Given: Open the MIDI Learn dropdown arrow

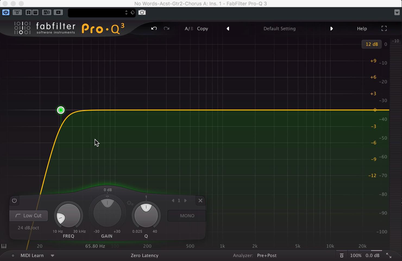Looking at the screenshot, I should (52, 256).
